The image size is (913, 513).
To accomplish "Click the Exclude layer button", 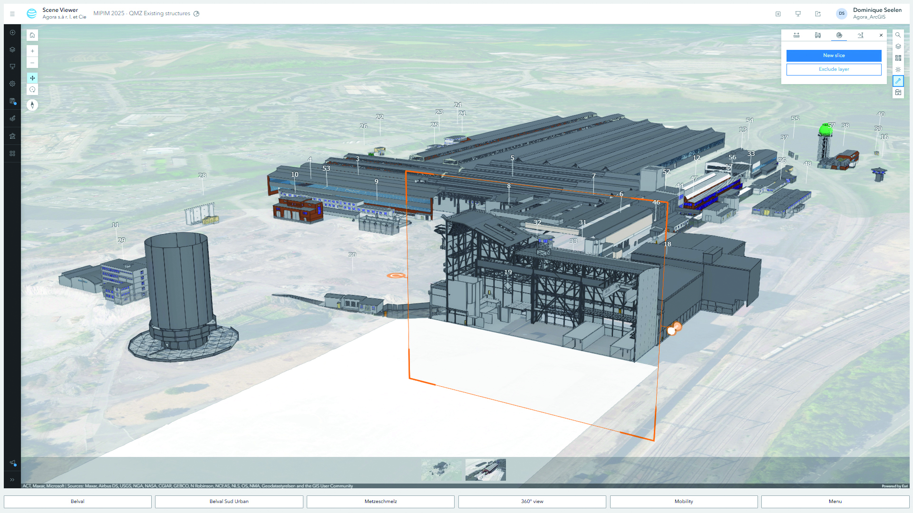I will [x=834, y=69].
